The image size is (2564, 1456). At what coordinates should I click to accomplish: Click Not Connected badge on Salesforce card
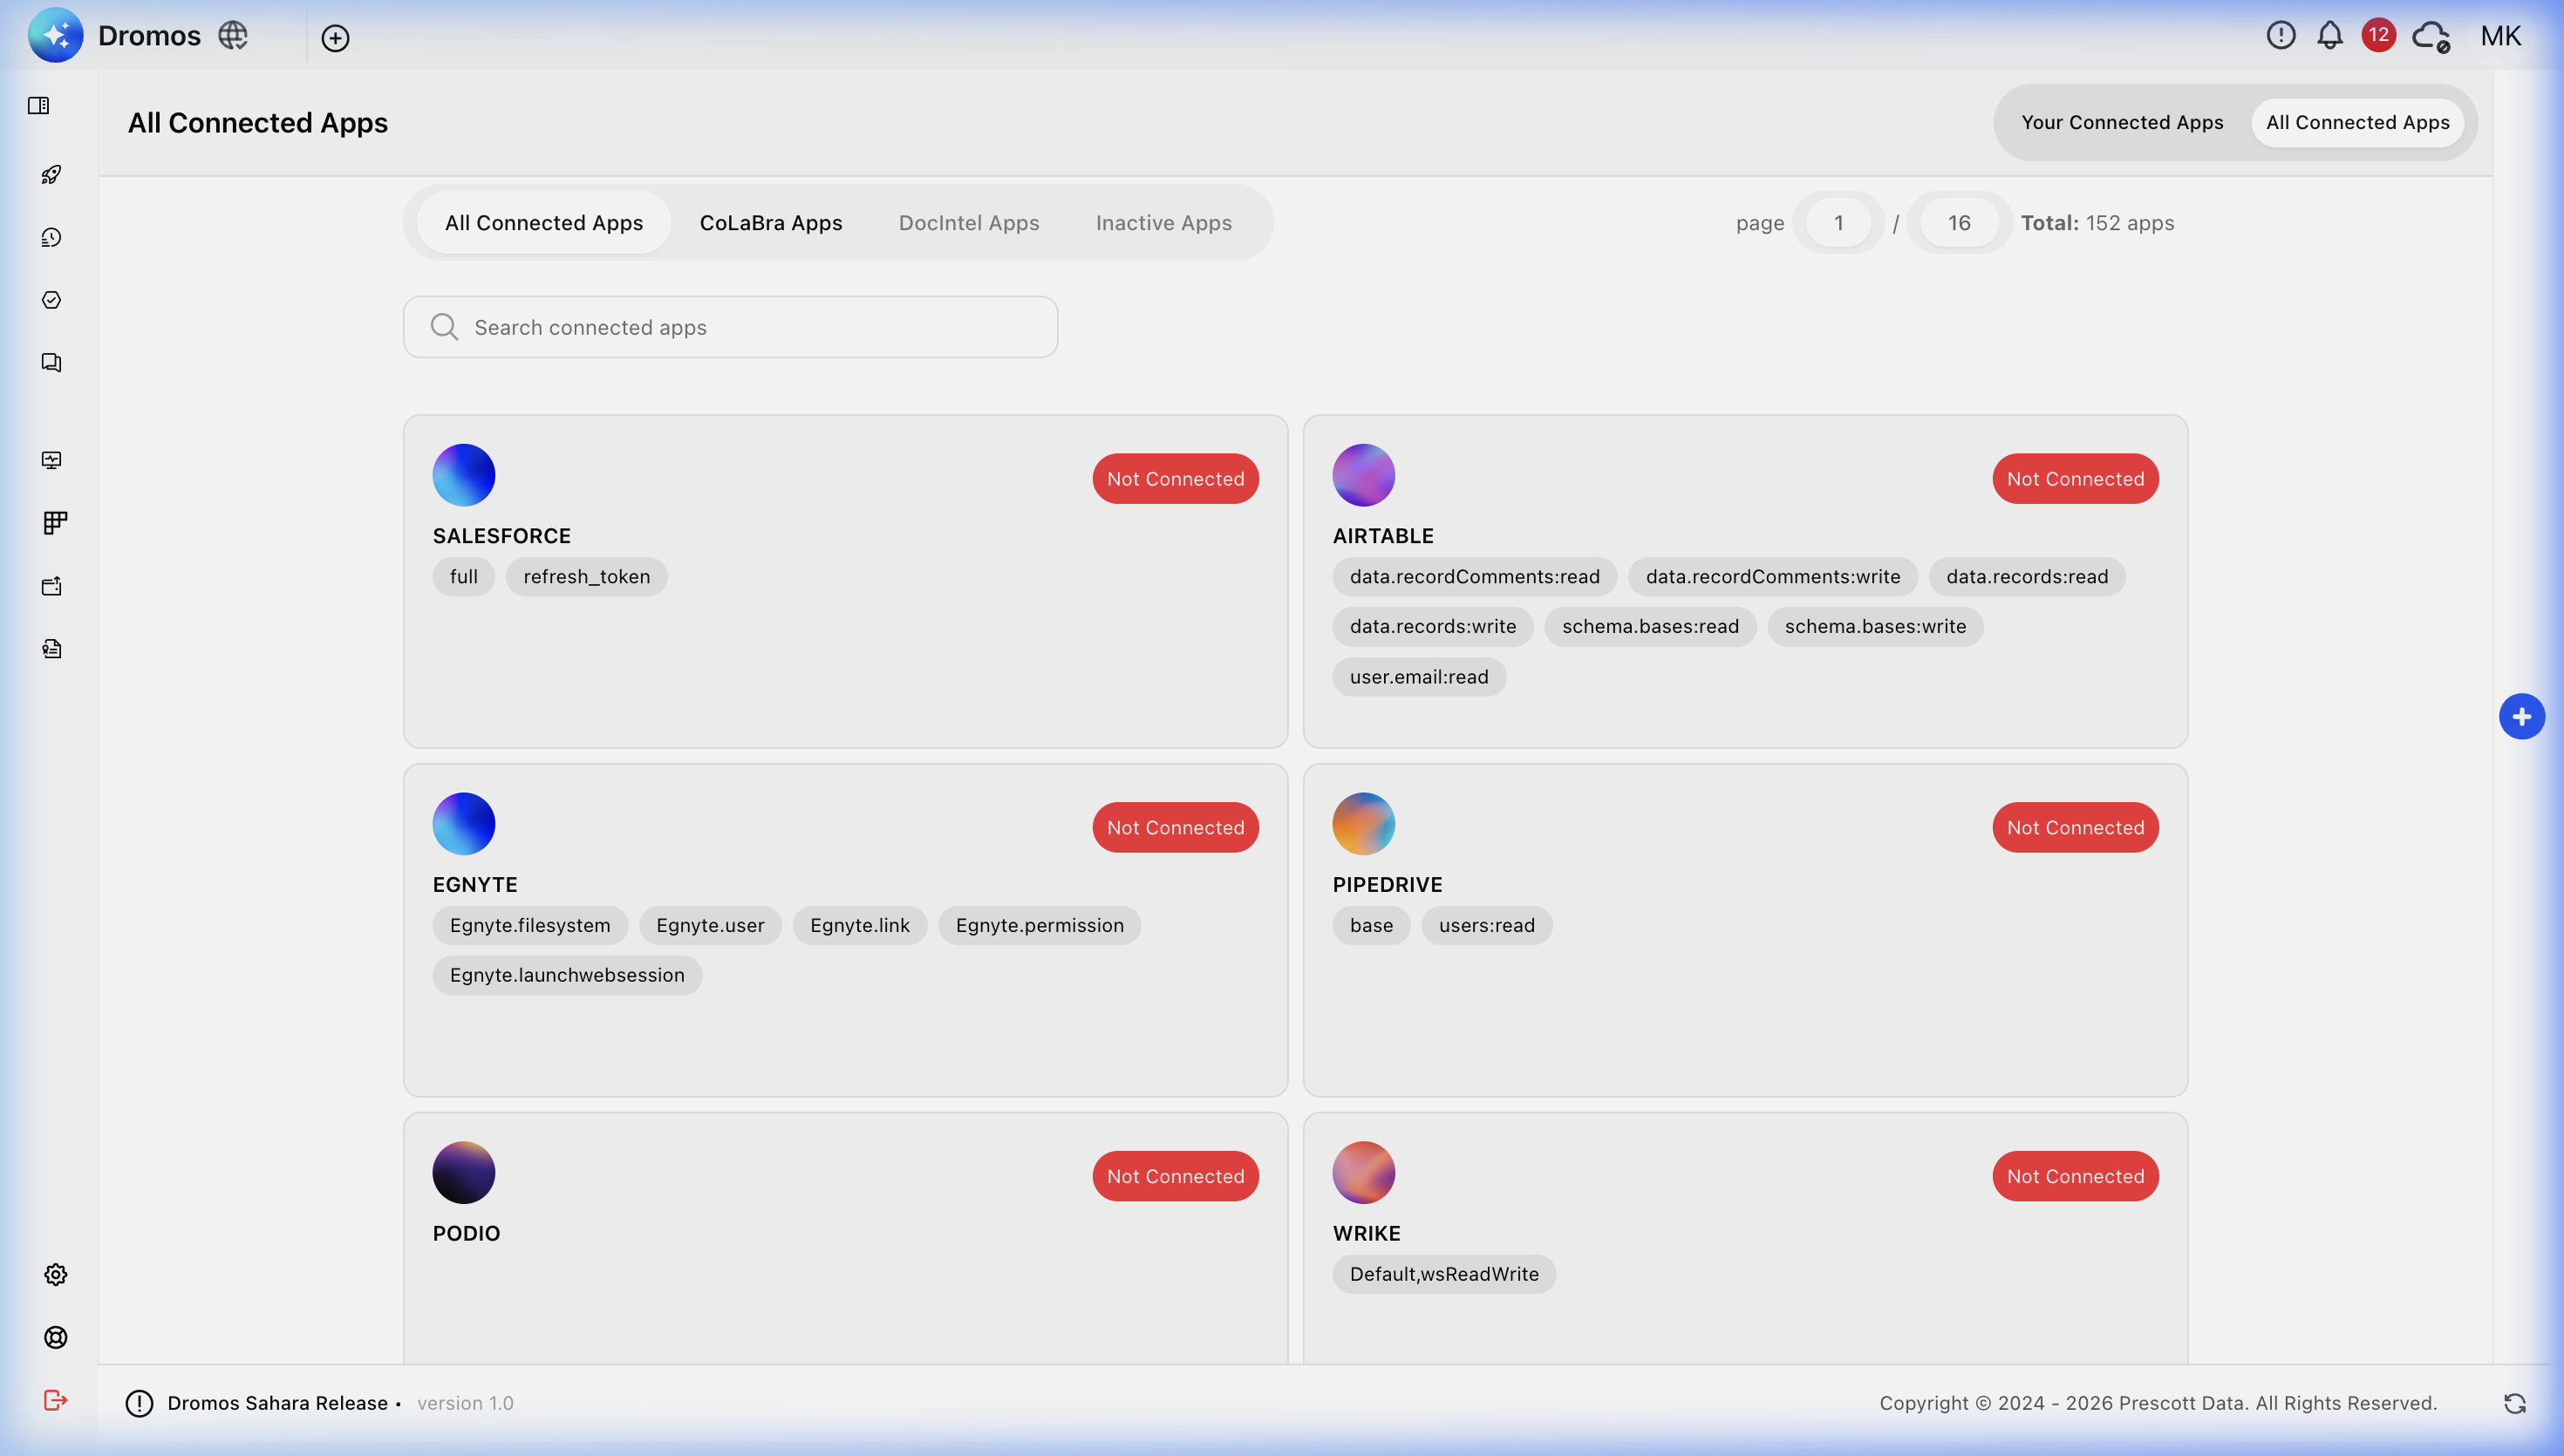(x=1174, y=478)
